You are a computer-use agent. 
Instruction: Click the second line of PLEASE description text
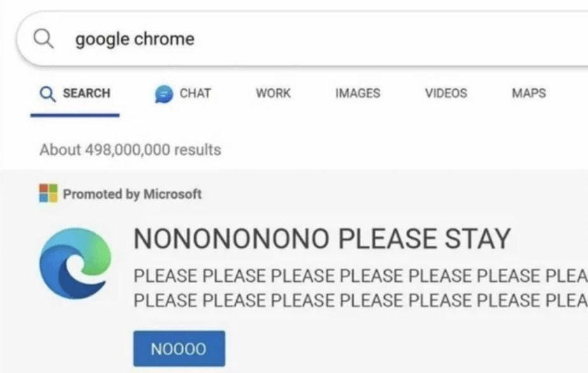[360, 299]
